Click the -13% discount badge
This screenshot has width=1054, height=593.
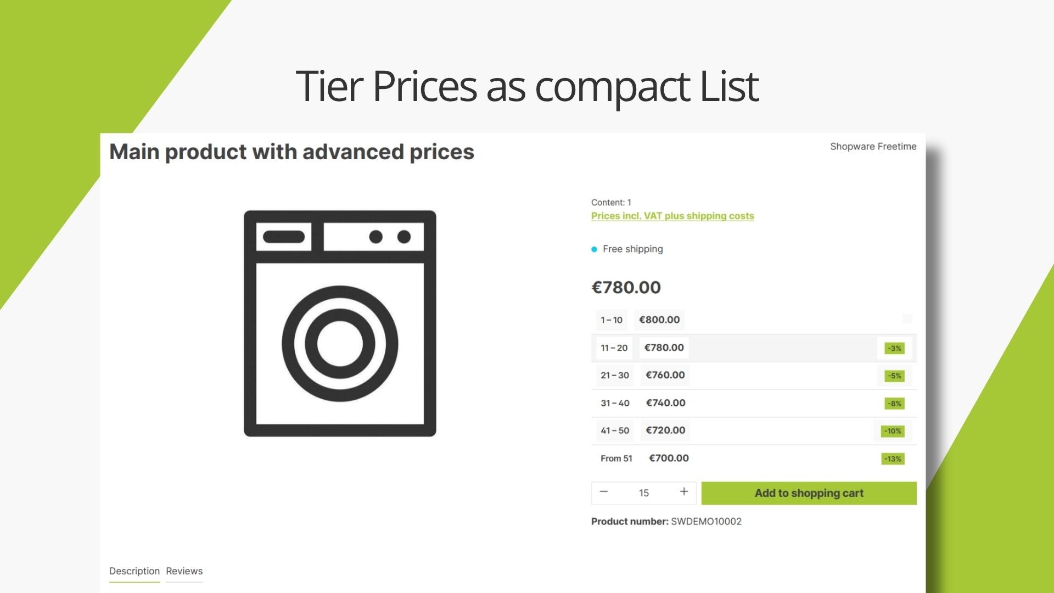pyautogui.click(x=893, y=459)
